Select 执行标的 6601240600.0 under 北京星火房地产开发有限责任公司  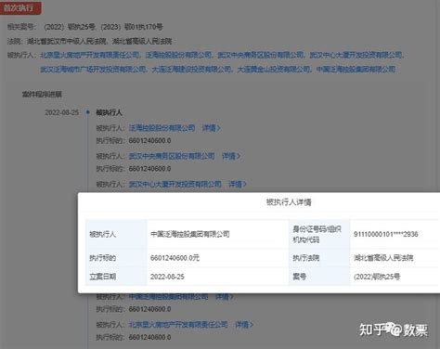point(149,337)
